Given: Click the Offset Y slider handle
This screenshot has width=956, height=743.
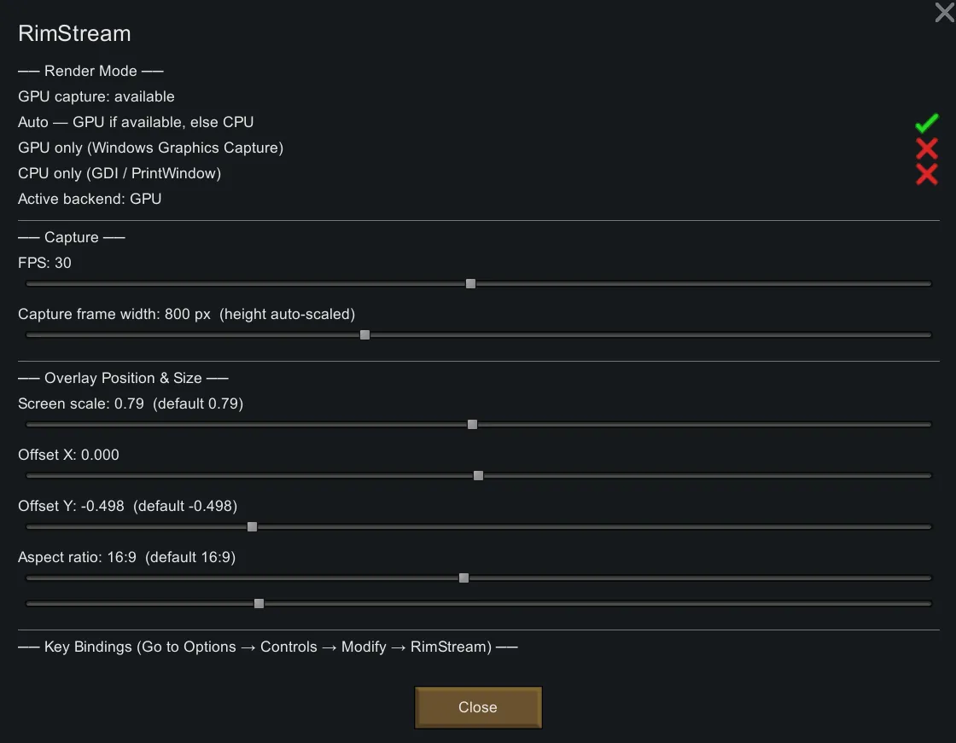Looking at the screenshot, I should tap(252, 527).
